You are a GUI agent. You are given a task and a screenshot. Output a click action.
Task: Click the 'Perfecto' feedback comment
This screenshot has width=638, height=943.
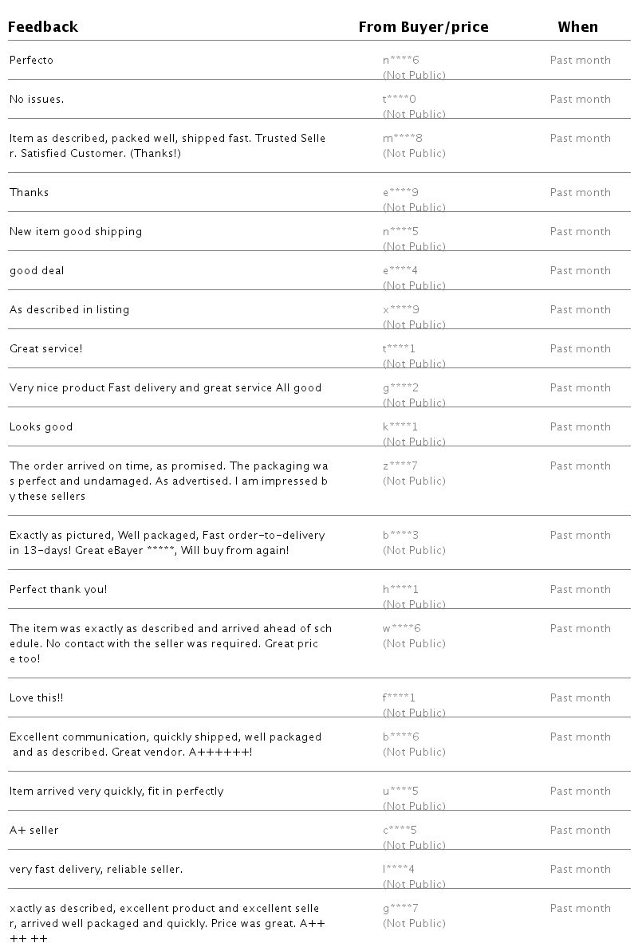point(31,61)
